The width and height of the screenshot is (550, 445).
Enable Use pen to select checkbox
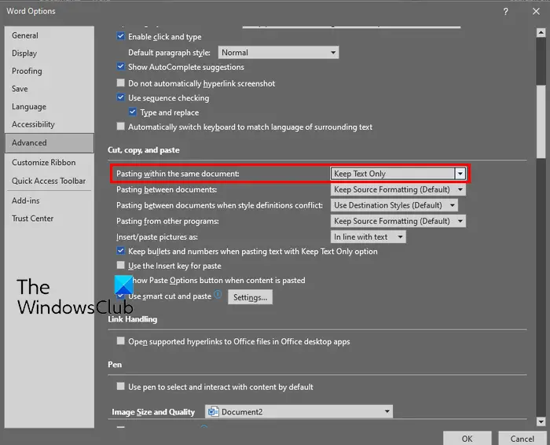click(121, 386)
